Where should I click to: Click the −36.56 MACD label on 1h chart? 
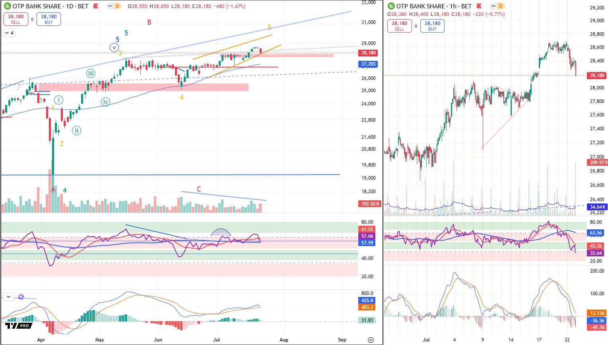pos(597,320)
